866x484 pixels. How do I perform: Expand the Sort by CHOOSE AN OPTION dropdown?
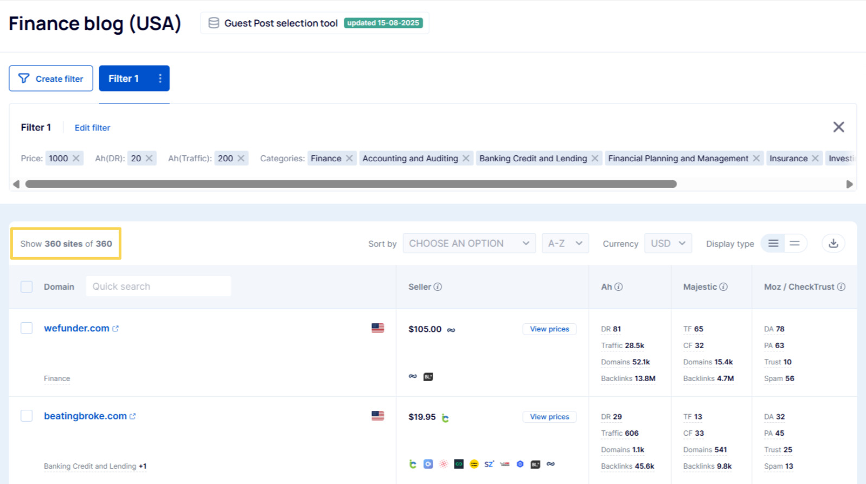coord(469,244)
